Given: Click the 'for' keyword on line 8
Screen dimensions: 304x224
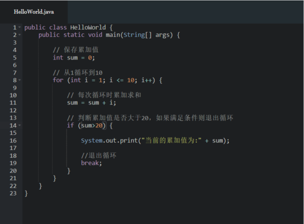Looking at the screenshot, I should pyautogui.click(x=58, y=80).
